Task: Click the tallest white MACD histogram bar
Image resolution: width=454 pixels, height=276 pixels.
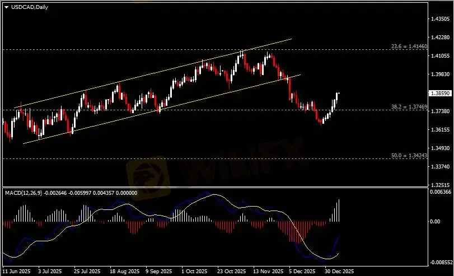Action: pos(339,210)
